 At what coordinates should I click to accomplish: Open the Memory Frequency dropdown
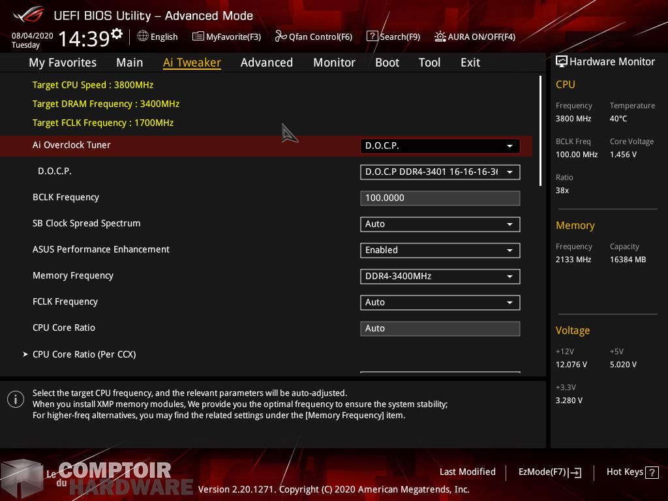440,276
